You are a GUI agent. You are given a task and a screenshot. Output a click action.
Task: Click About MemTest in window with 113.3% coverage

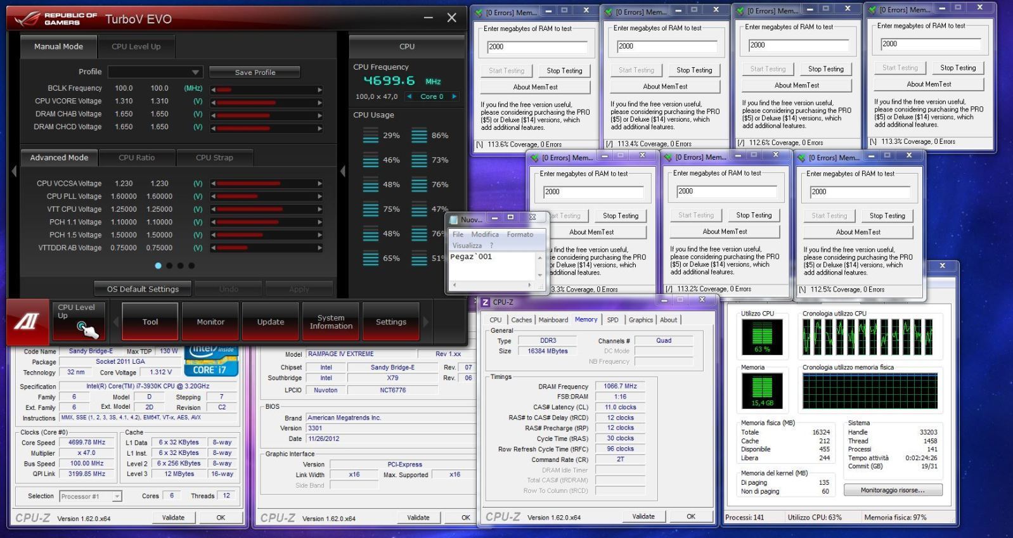(929, 84)
